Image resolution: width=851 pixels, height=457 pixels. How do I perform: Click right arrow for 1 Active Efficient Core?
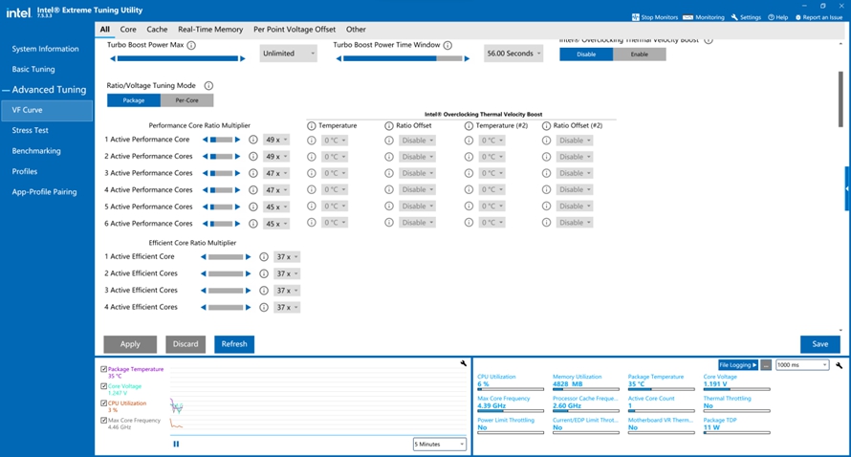tap(248, 257)
